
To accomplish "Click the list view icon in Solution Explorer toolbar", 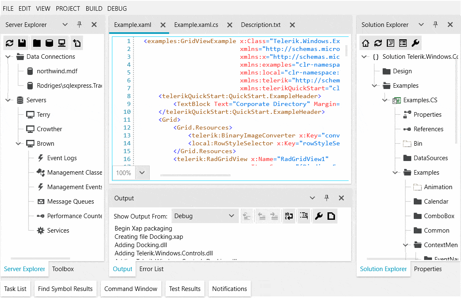I will (x=403, y=43).
